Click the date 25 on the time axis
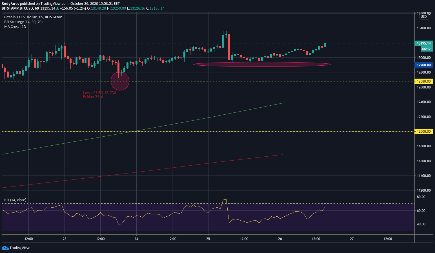This screenshot has height=253, width=435. tap(208, 239)
